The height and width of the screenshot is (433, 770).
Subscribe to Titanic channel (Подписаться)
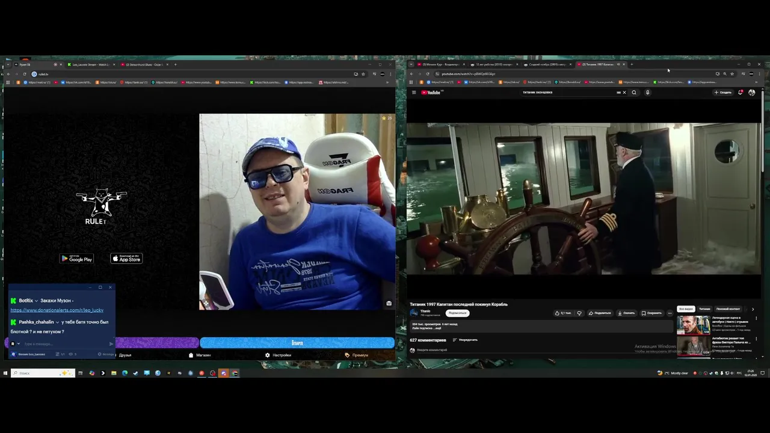point(457,313)
